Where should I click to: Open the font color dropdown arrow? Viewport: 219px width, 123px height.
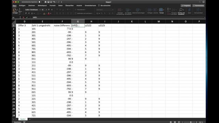[x=51, y=14]
